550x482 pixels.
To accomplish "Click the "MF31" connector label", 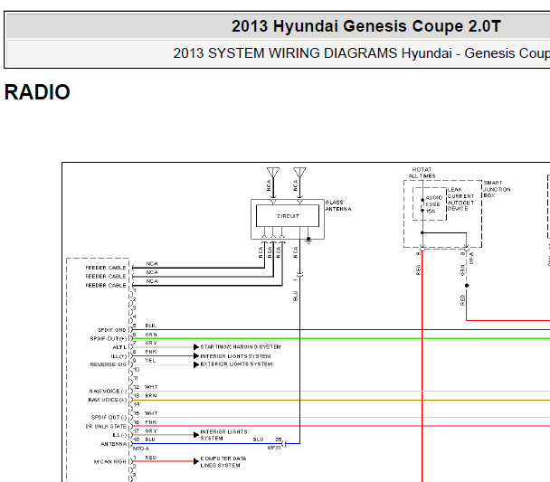I will pos(274,448).
